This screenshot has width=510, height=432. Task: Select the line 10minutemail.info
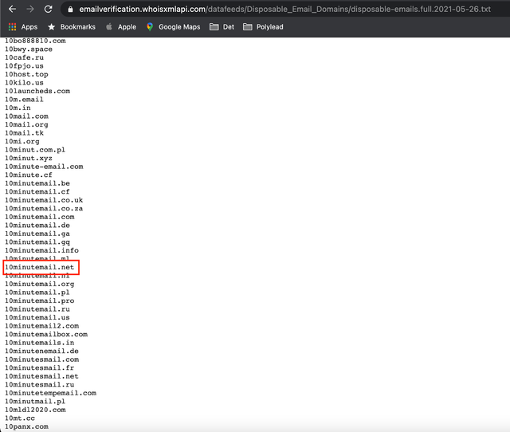41,250
